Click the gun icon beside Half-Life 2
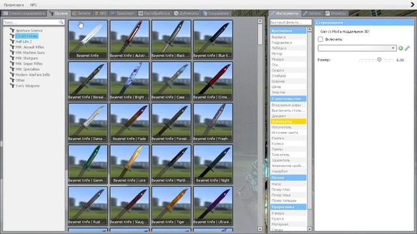 point(12,42)
